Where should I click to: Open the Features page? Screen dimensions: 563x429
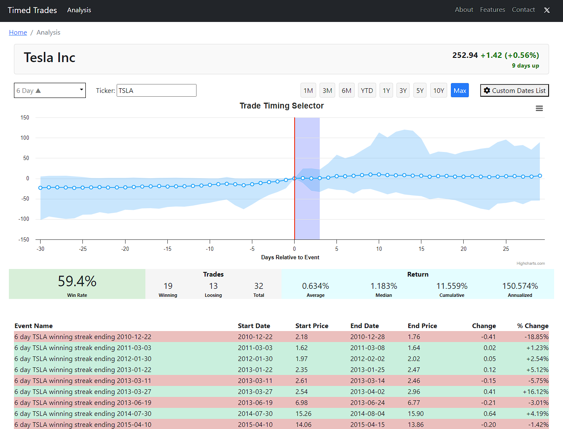[492, 10]
